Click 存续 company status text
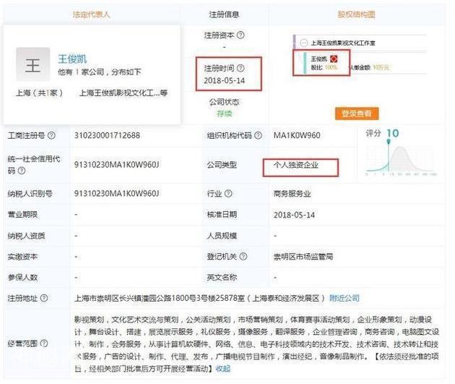455x384 pixels. [x=225, y=114]
